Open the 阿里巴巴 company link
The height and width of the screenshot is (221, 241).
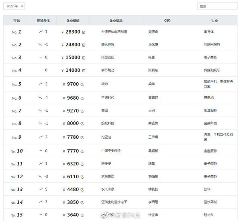(x=108, y=57)
